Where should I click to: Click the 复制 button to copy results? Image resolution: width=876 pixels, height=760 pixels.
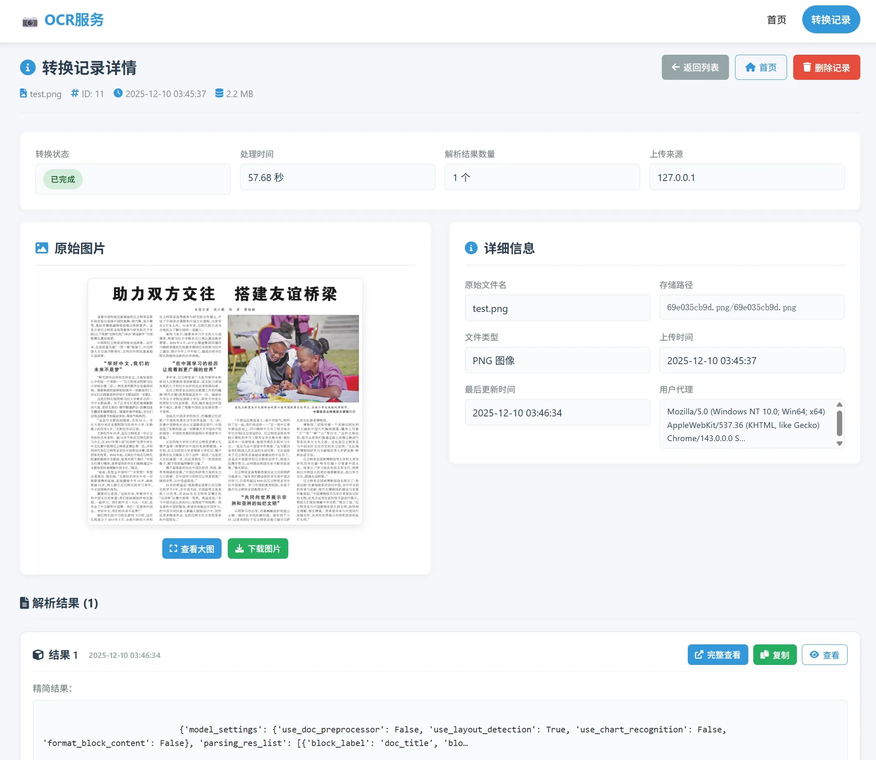click(x=775, y=654)
